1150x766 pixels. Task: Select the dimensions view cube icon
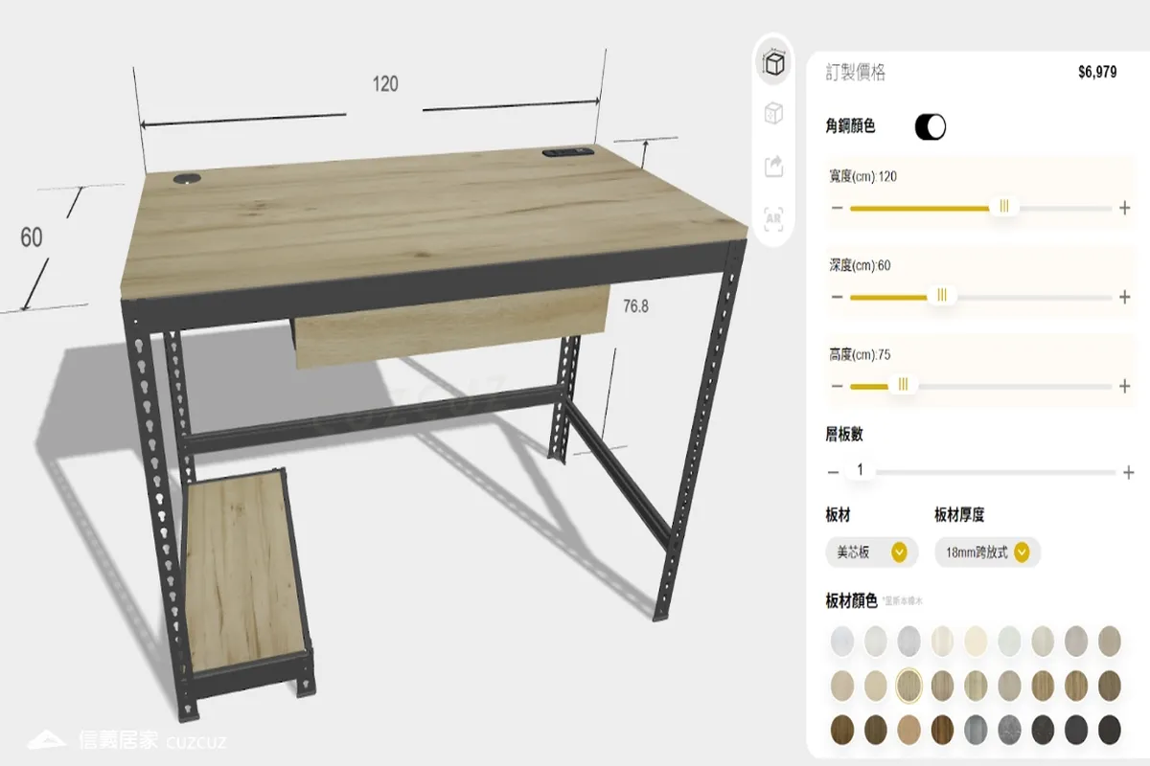click(x=773, y=64)
